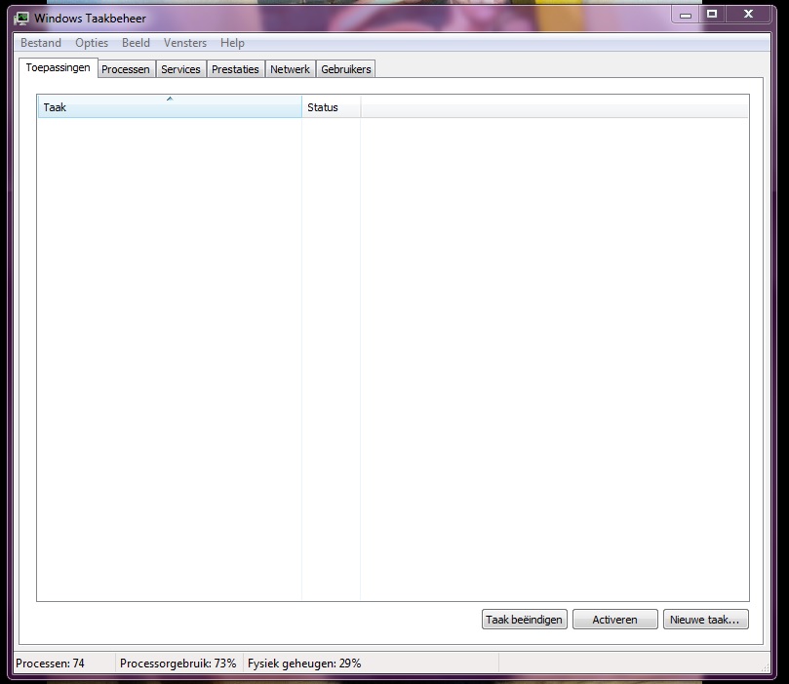The width and height of the screenshot is (789, 684).
Task: Click the resize grip in status bar corner
Action: click(765, 667)
